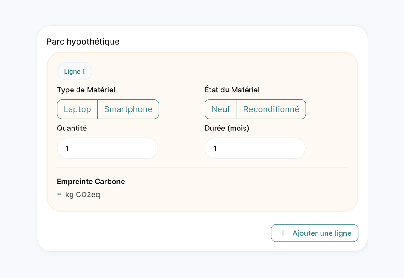Click the divider line above Empreinte Carbone
Screen dimensions: 404x278
coord(202,168)
